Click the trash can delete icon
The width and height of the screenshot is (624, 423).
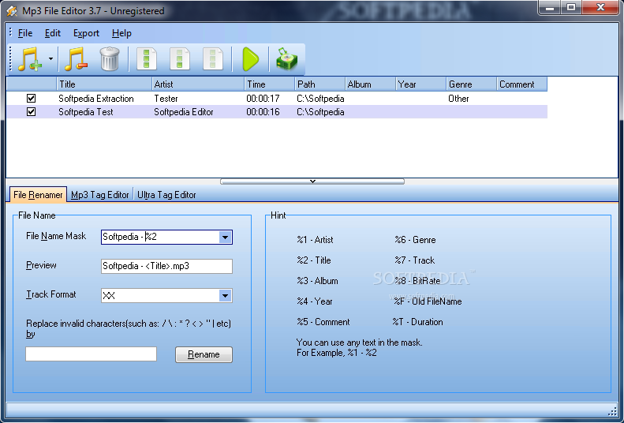click(110, 59)
